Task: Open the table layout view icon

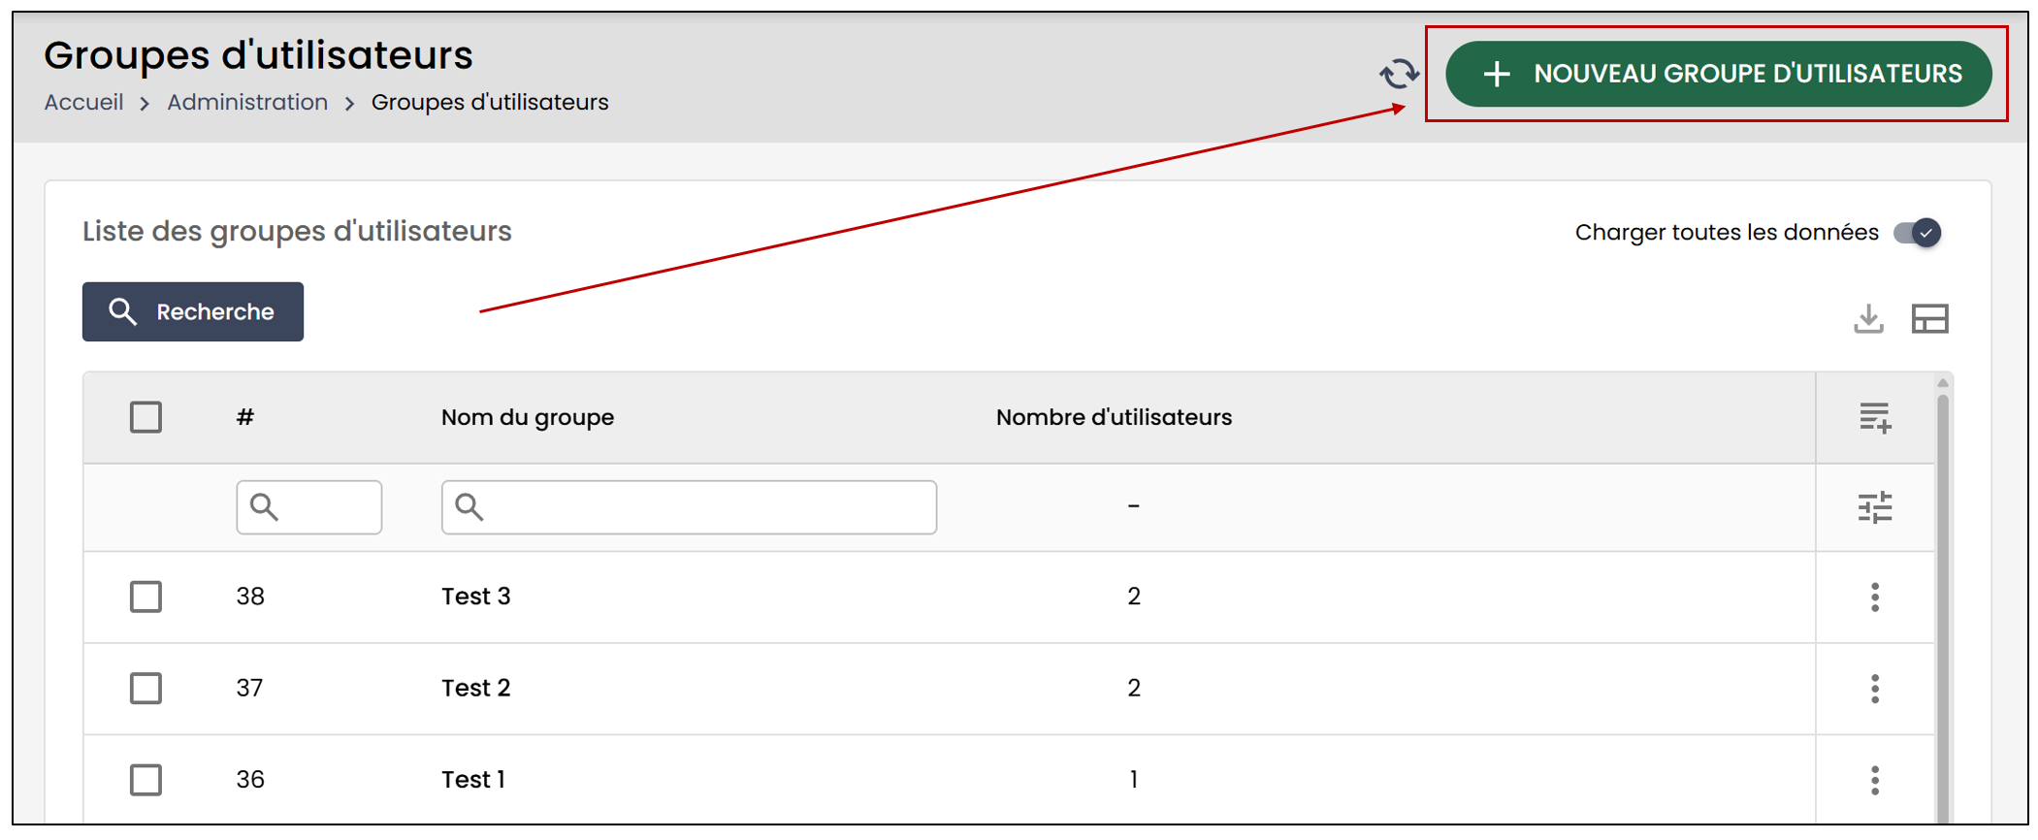Action: [x=1929, y=318]
